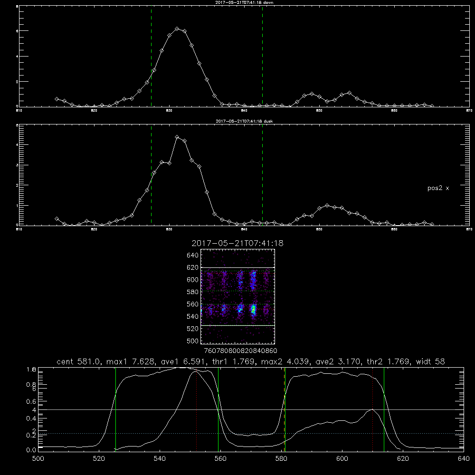Click bottom plot x-axis label 520
475x475 pixels.
point(99,459)
